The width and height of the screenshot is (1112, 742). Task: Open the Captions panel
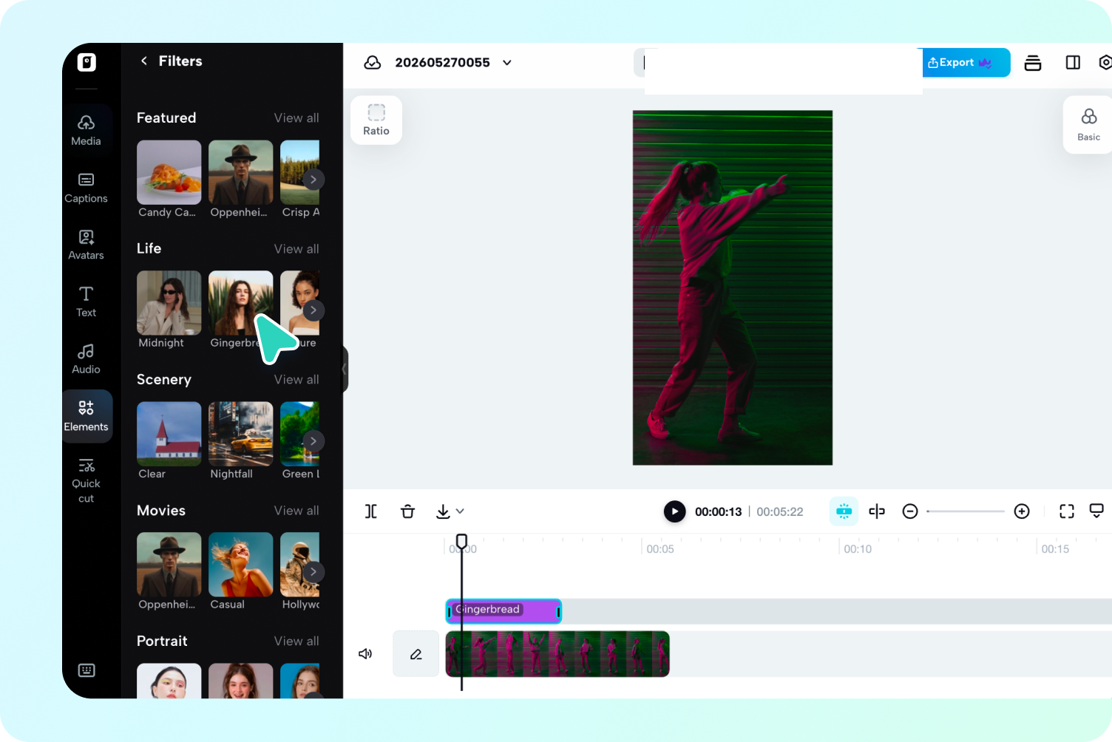pyautogui.click(x=87, y=188)
